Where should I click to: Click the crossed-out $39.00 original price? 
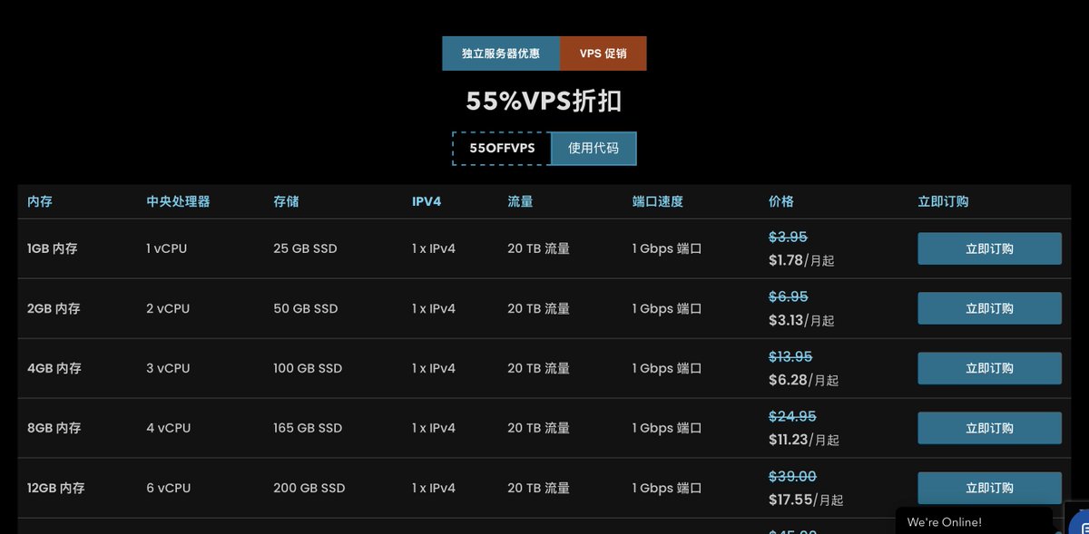click(x=792, y=476)
